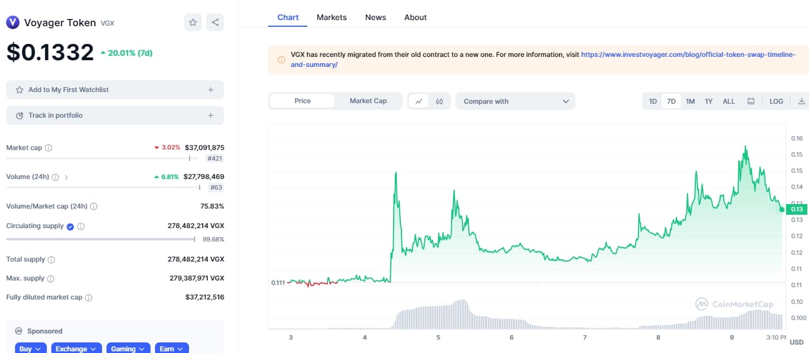Screen dimensions: 809x353
Task: Click the $37,212,516 diluted cap value
Action: 205,298
